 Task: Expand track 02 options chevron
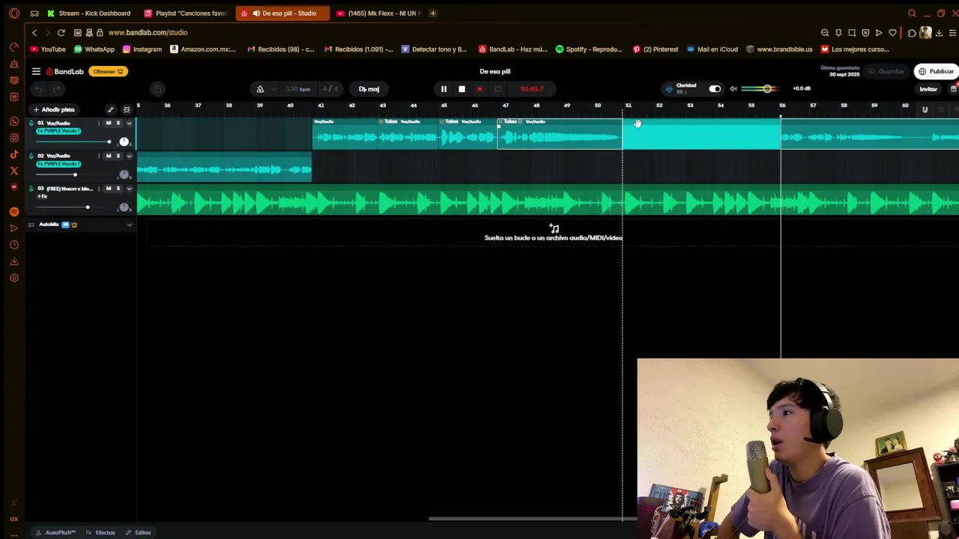point(129,156)
